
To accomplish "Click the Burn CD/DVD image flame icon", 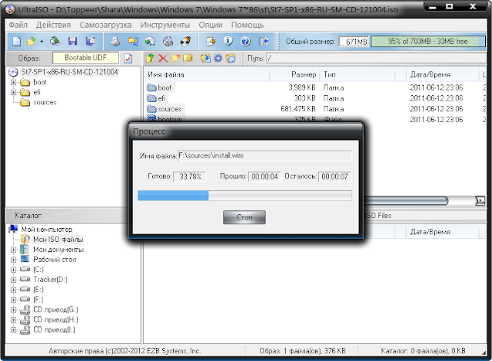I will (186, 41).
